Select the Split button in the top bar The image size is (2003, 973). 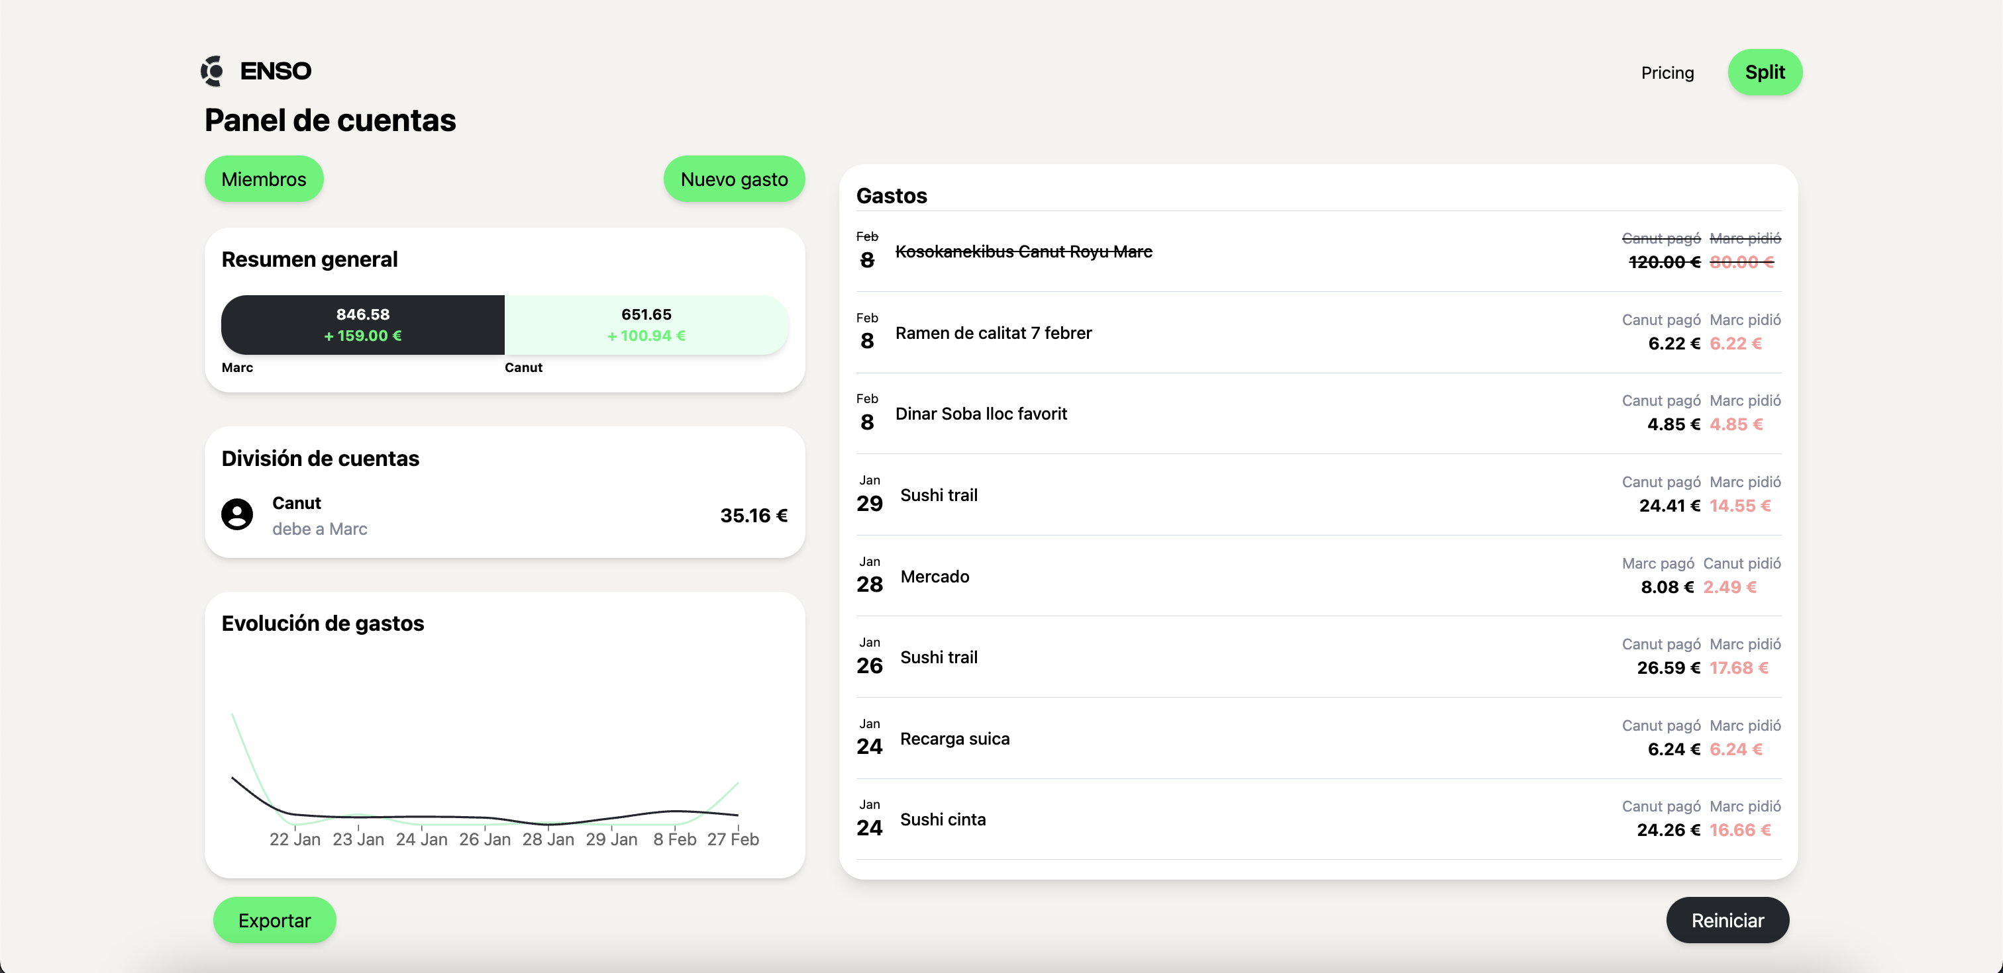click(1765, 71)
